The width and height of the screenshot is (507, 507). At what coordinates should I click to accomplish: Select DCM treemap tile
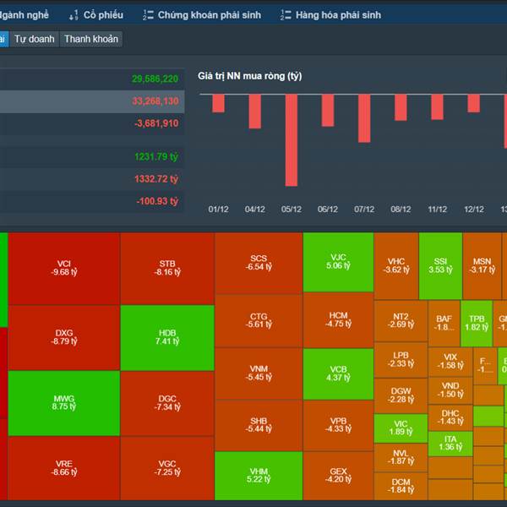click(x=401, y=486)
